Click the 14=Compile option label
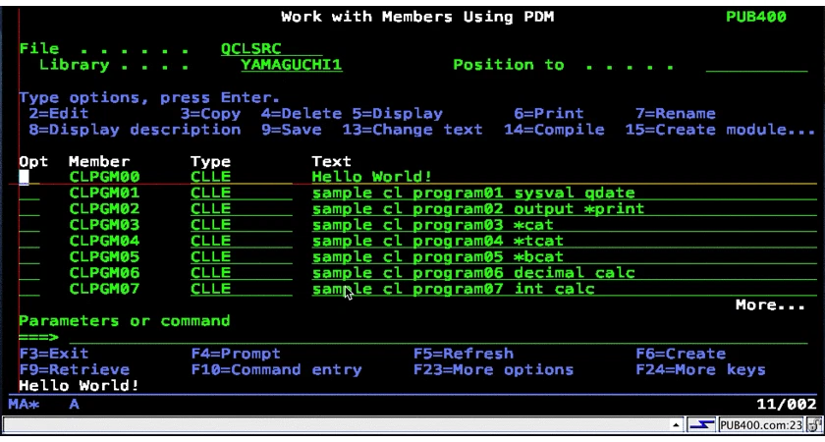 (554, 130)
